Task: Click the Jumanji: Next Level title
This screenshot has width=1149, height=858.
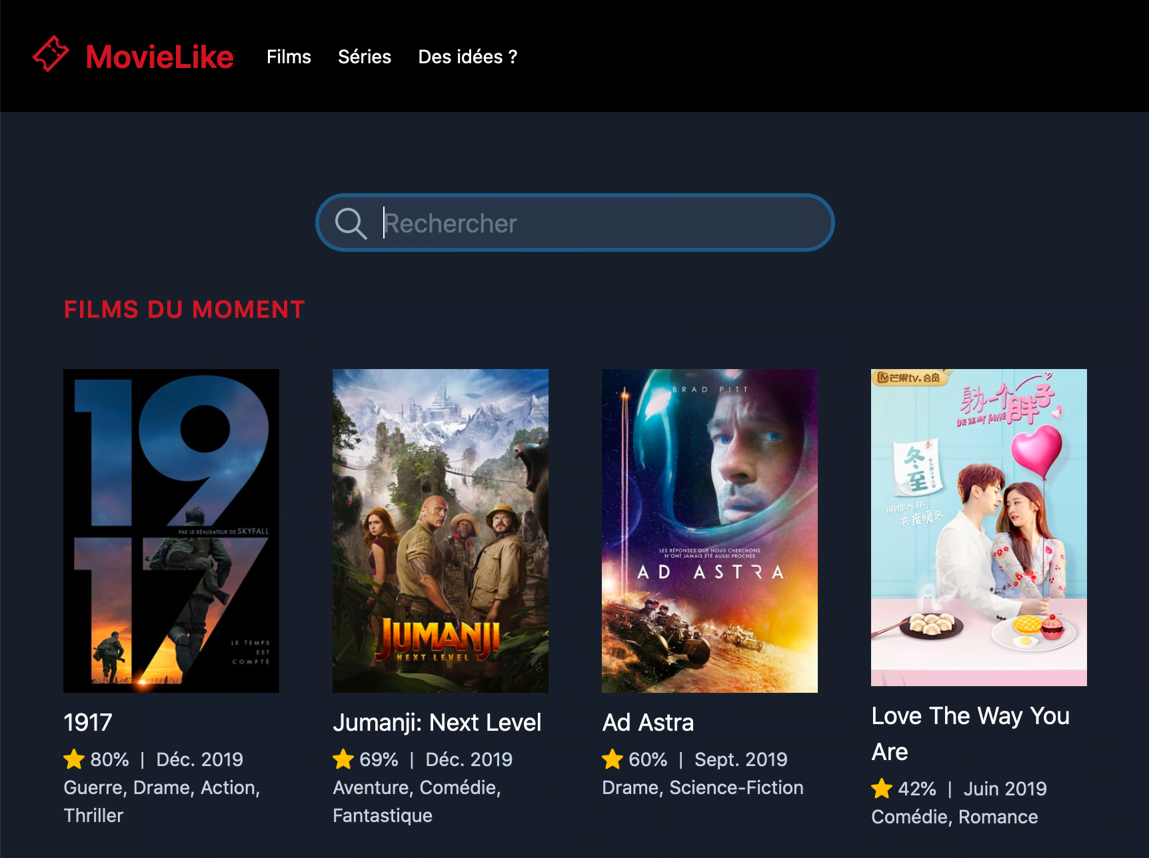Action: (x=437, y=722)
